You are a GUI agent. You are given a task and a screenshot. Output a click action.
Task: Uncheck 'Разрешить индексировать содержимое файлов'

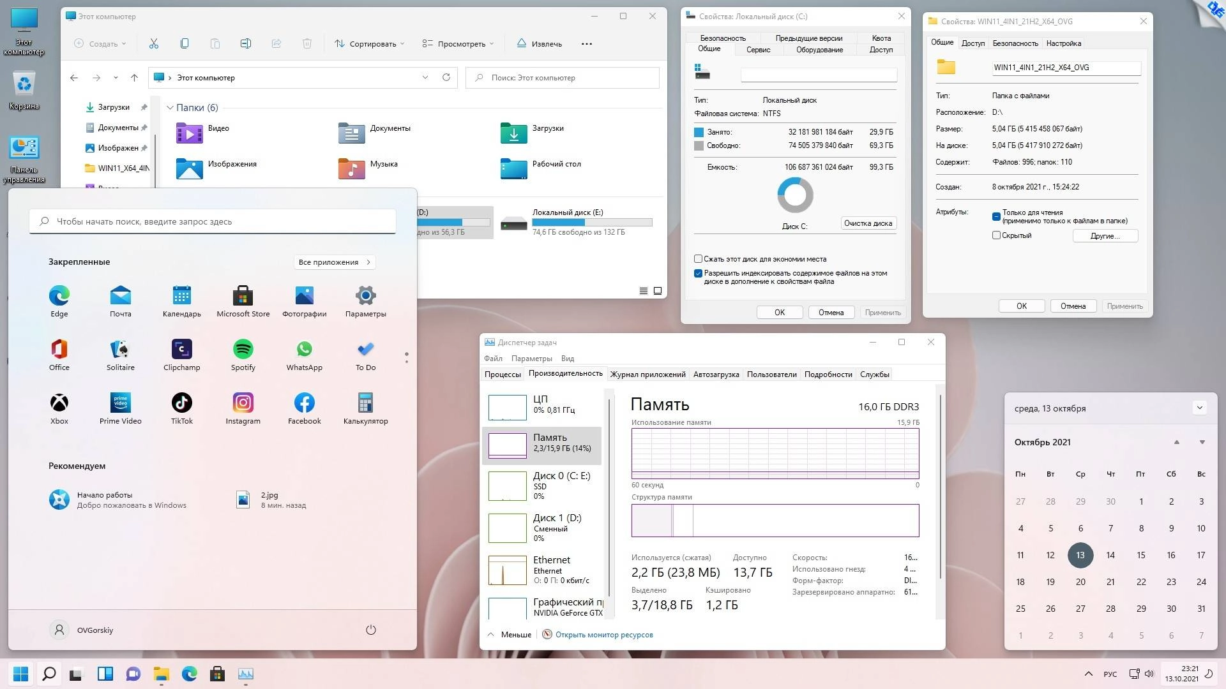(x=698, y=273)
